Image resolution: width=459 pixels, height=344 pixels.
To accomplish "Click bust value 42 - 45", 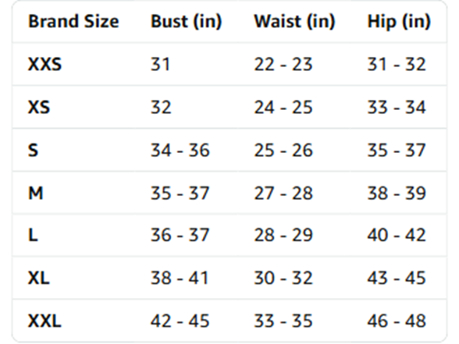I will click(x=180, y=321).
